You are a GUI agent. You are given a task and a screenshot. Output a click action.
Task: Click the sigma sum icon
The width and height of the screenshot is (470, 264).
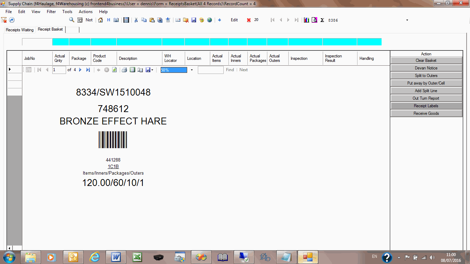[x=322, y=20]
